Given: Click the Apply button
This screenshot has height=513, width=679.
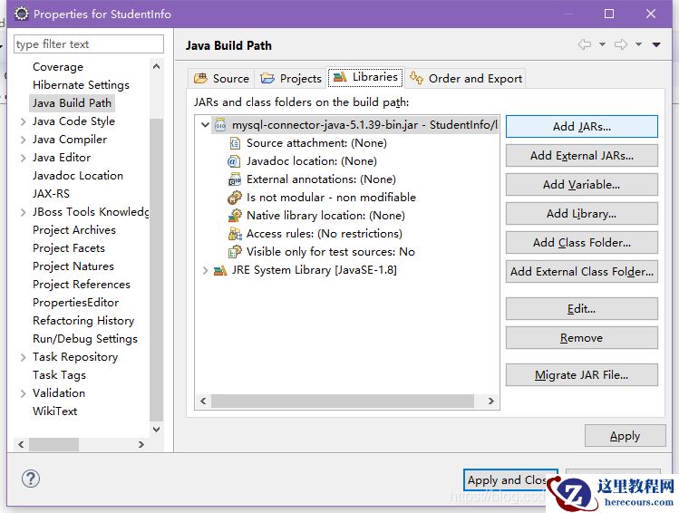Looking at the screenshot, I should tap(625, 436).
